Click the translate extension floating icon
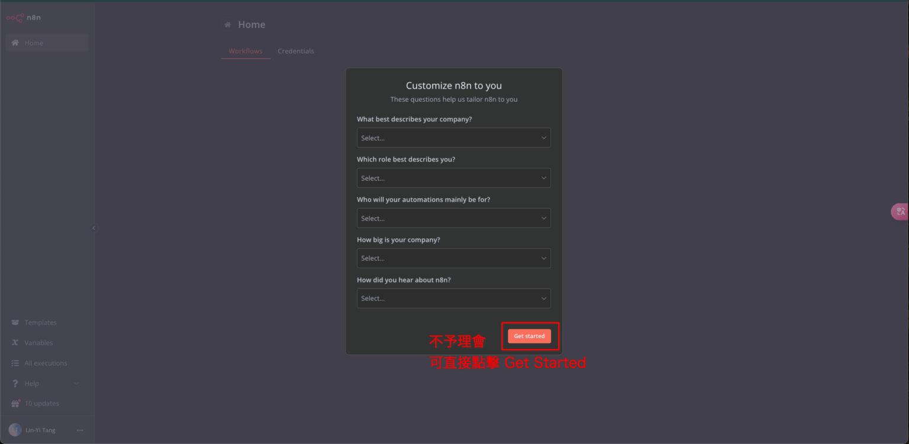Image resolution: width=909 pixels, height=444 pixels. point(900,212)
